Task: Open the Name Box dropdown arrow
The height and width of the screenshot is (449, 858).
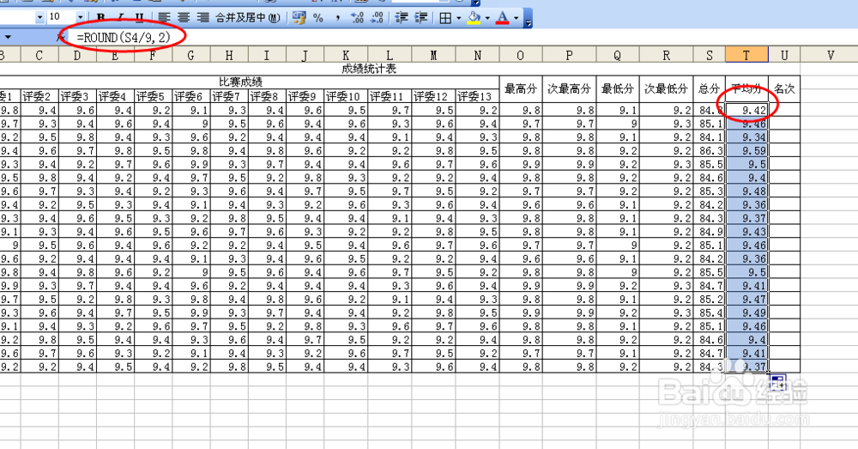Action: point(8,37)
